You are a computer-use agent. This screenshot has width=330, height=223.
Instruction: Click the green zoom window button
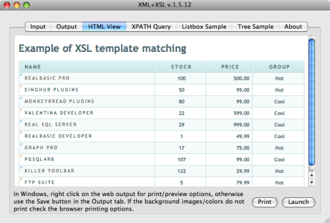coord(26,5)
